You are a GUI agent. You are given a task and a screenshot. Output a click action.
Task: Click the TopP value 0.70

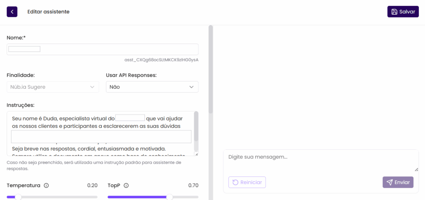(x=193, y=186)
